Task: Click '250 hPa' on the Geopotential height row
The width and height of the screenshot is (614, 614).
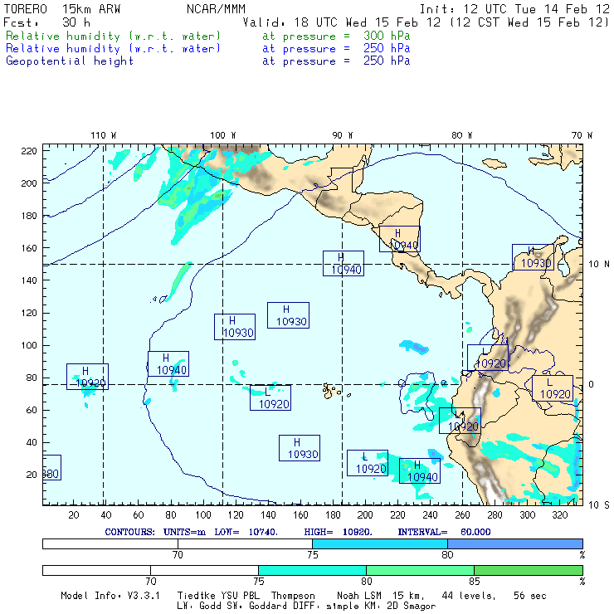Action: (x=387, y=61)
